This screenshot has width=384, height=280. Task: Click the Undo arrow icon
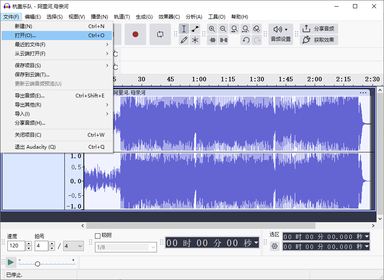(x=246, y=40)
